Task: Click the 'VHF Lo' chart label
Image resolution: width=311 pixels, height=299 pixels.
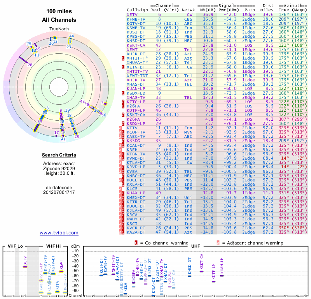Action: 15,246
